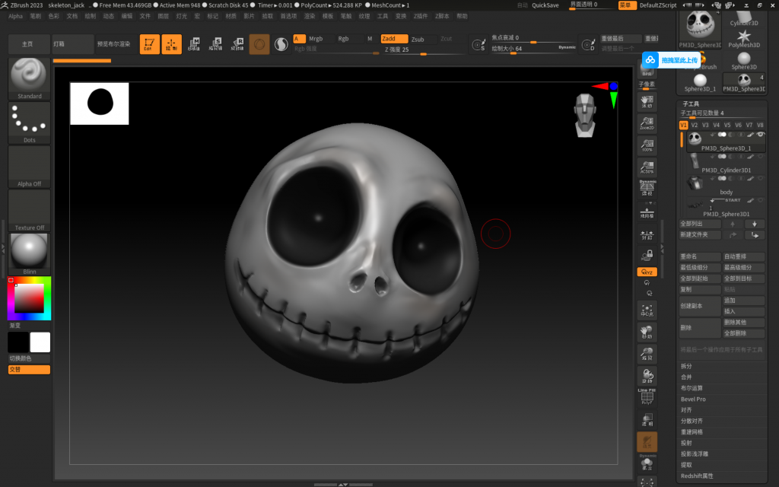Adjust the Z强度 (Z Intensity) slider
Viewport: 779px width, 487px height.
tap(423, 49)
